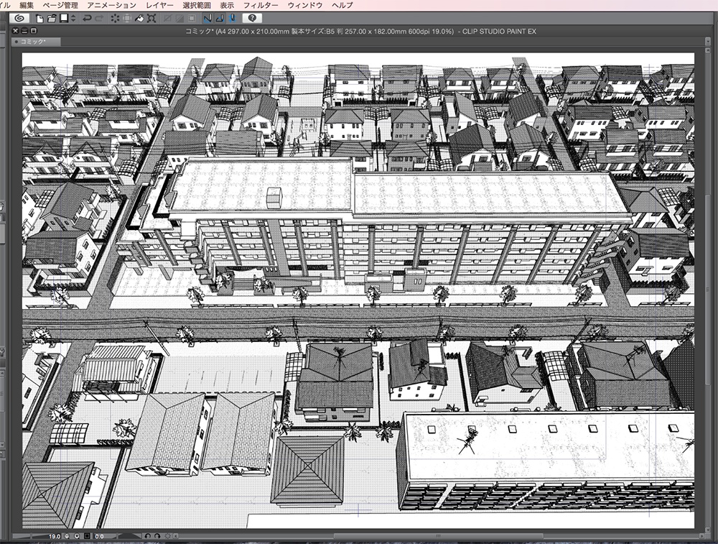Reset the canvas rotation
Screen dimensions: 718x544
click(x=167, y=536)
